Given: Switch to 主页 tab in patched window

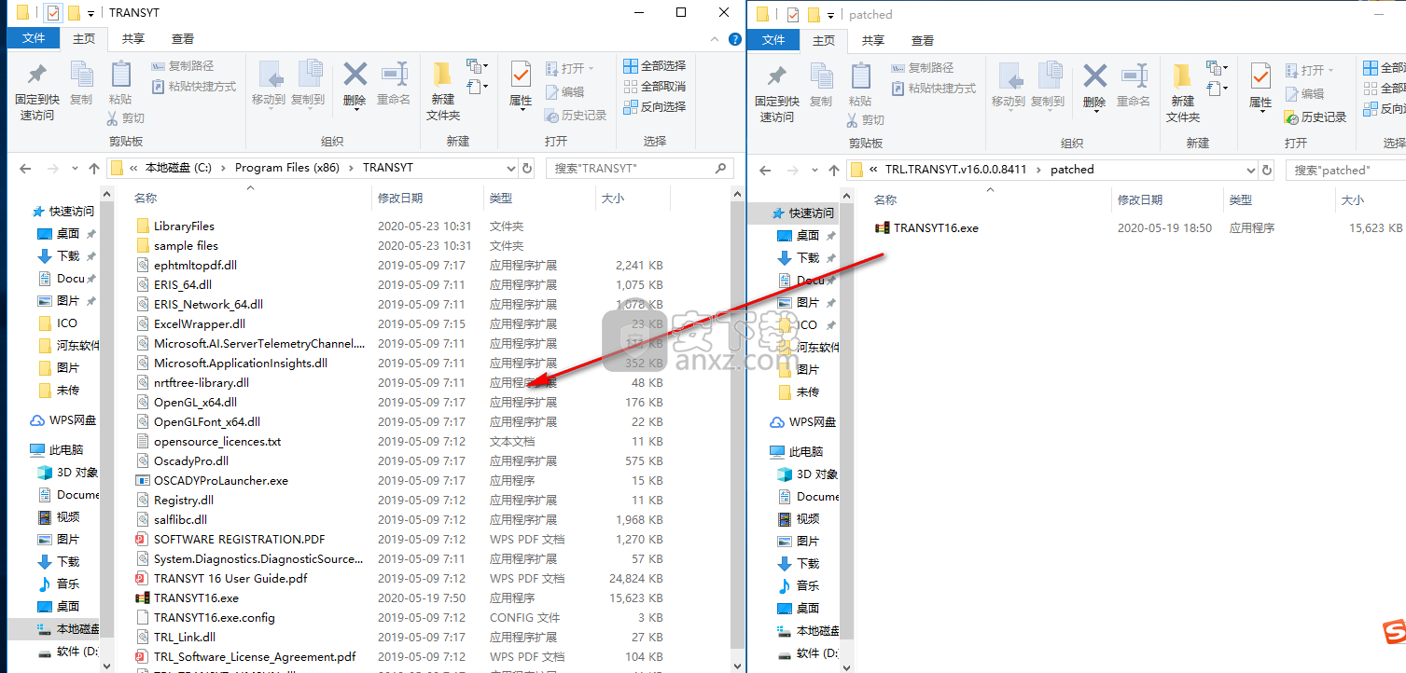Looking at the screenshot, I should click(824, 40).
